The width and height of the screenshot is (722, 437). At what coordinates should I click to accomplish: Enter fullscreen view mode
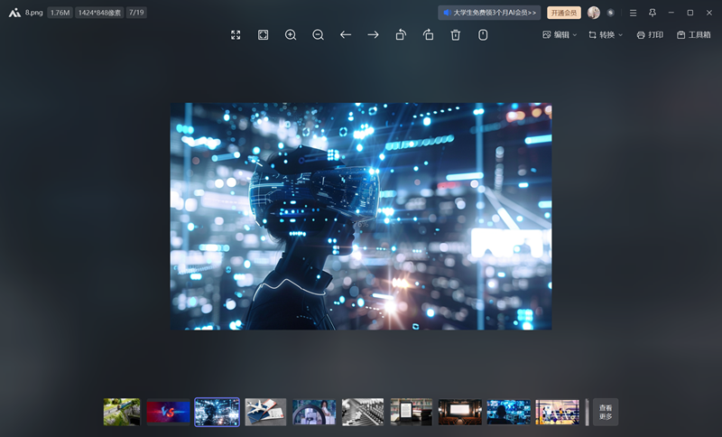(x=236, y=34)
